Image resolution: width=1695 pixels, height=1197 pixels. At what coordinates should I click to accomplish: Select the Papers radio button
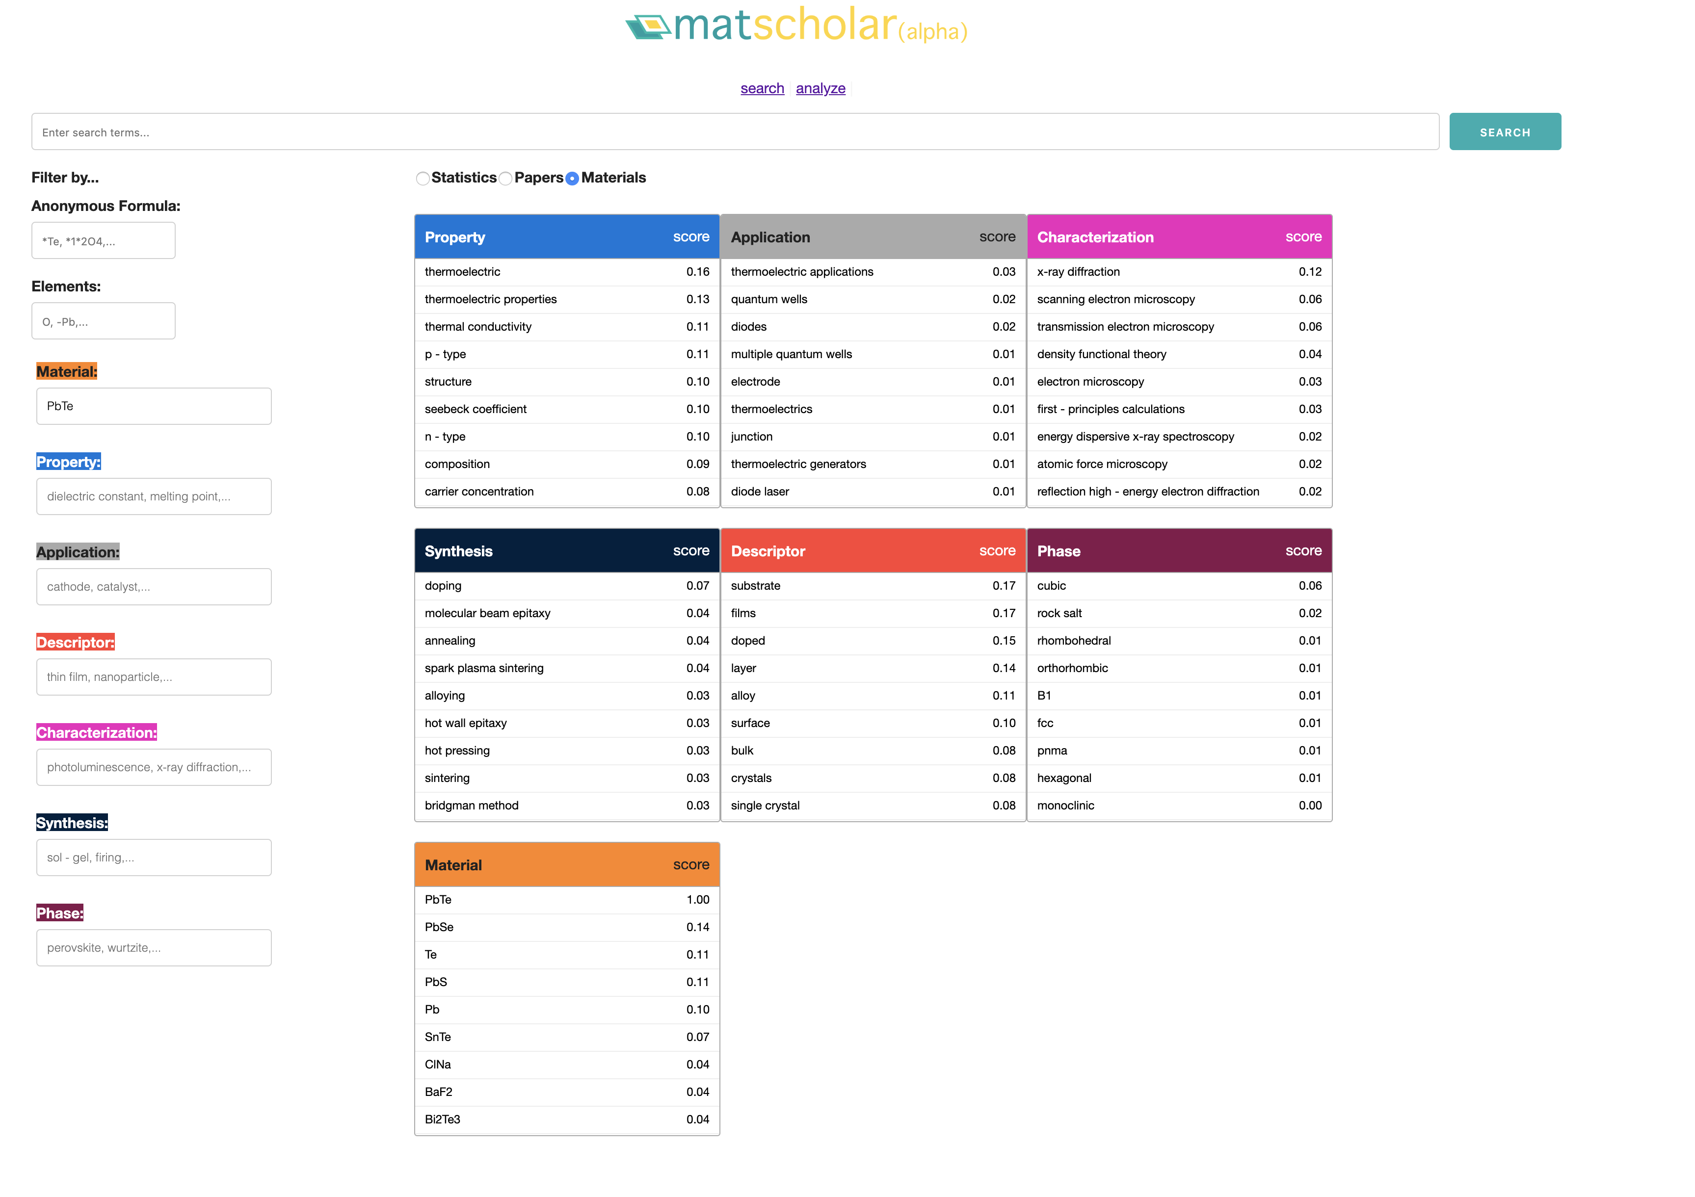[x=505, y=179]
